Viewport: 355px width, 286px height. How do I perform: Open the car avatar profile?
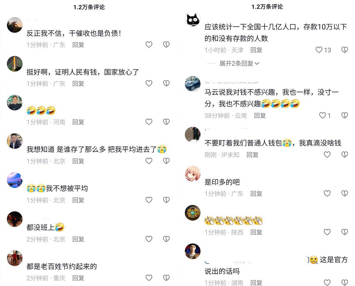click(x=193, y=84)
